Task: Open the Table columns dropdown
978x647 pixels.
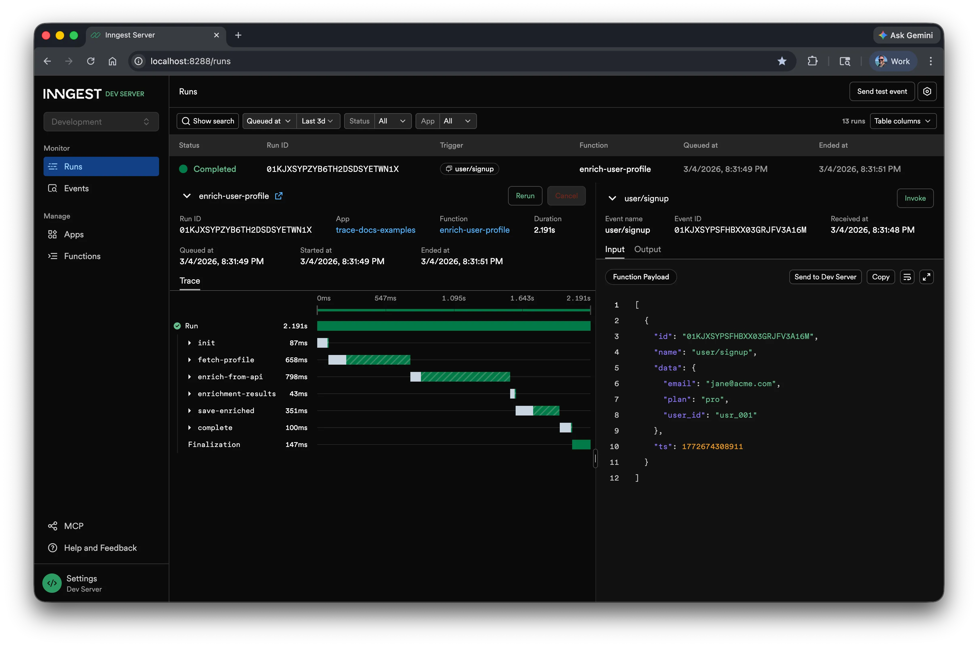Action: point(903,121)
